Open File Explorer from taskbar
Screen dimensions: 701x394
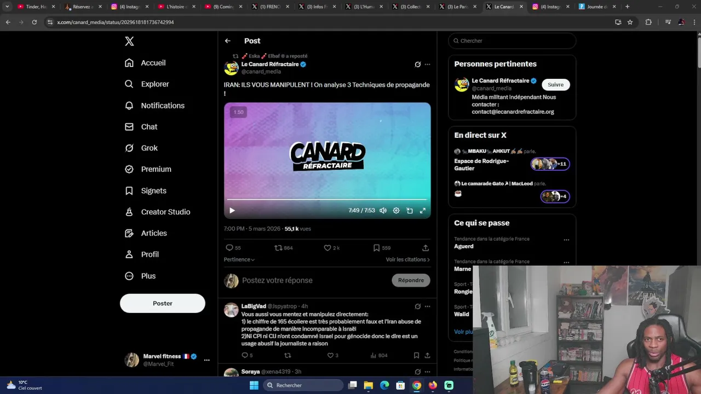click(369, 385)
